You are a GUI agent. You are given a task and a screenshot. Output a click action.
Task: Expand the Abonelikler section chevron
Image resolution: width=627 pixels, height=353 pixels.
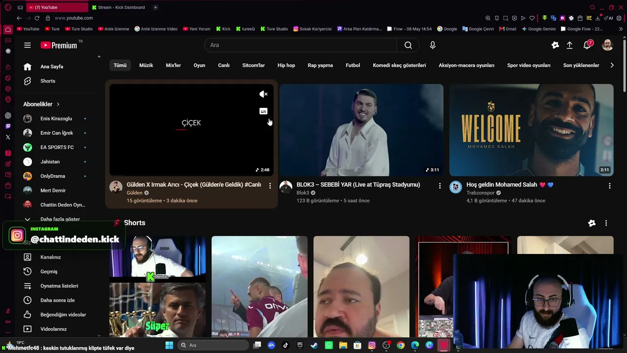point(58,104)
